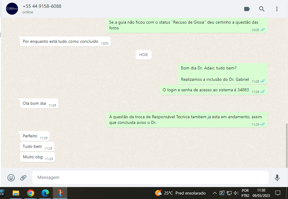Image resolution: width=288 pixels, height=199 pixels.
Task: Select the 'Bom dia Dr. Adair' message
Action: click(x=222, y=74)
